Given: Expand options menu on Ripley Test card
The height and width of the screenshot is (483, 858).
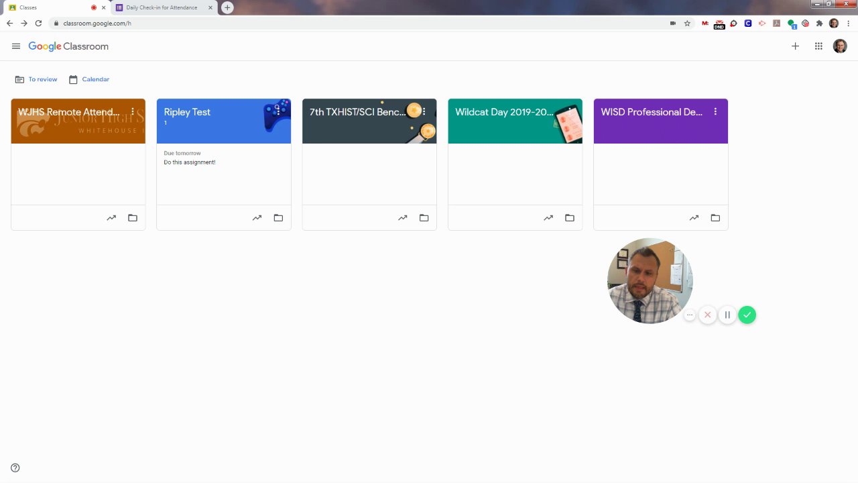Looking at the screenshot, I should (278, 112).
